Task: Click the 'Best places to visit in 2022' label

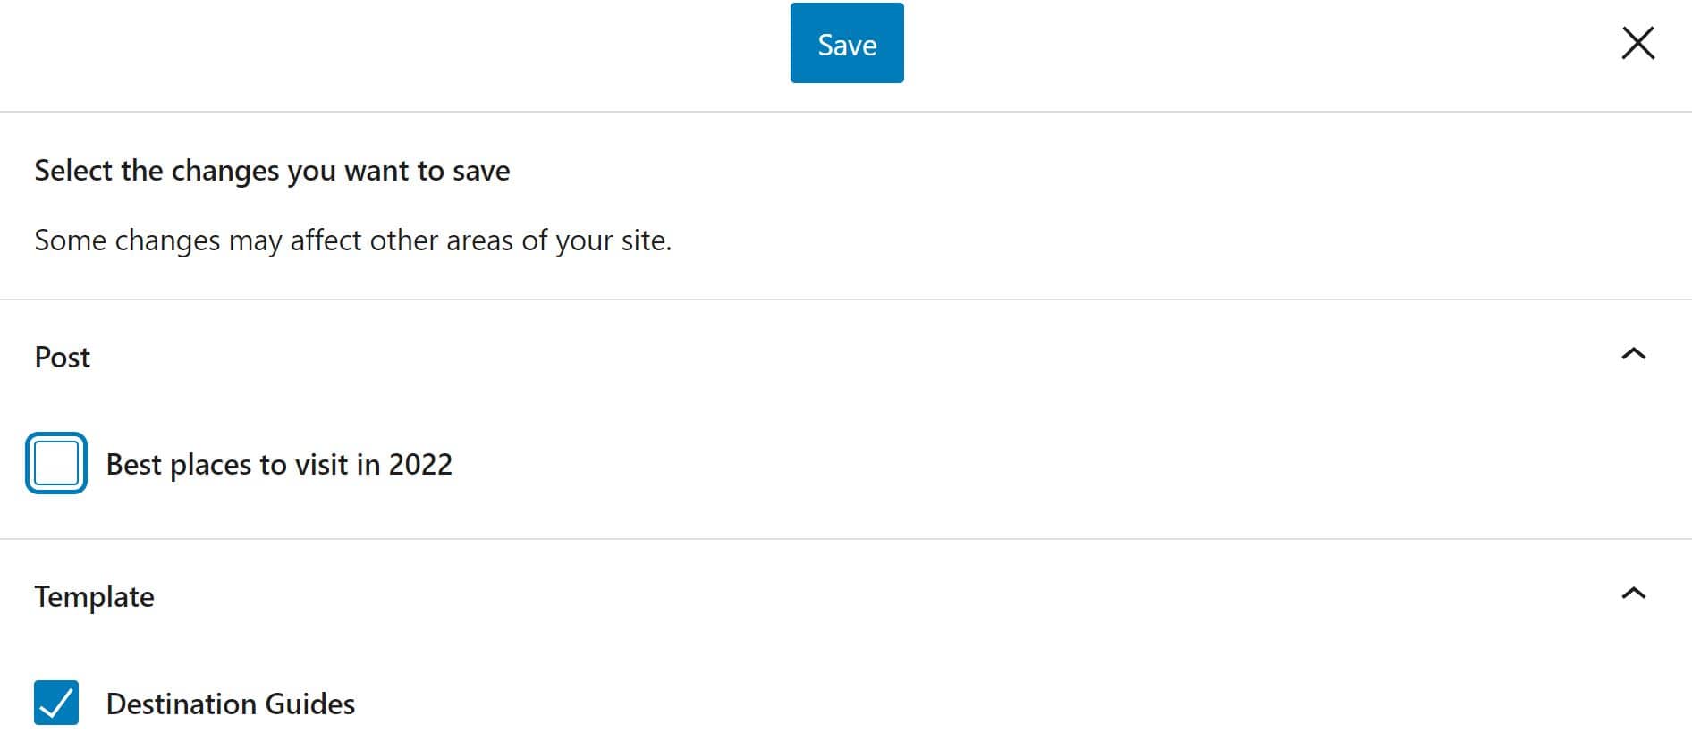Action: 279,465
